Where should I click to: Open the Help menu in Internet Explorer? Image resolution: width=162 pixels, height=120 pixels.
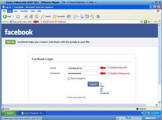coord(39,11)
